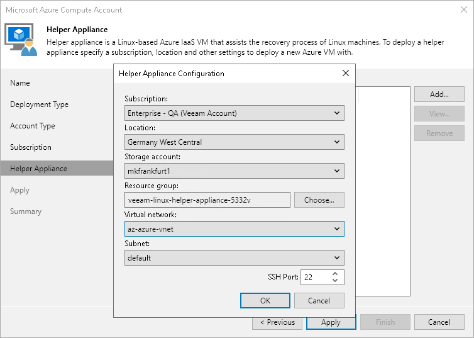This screenshot has width=474, height=338.
Task: Click the Storage account: label
Action: [152, 157]
